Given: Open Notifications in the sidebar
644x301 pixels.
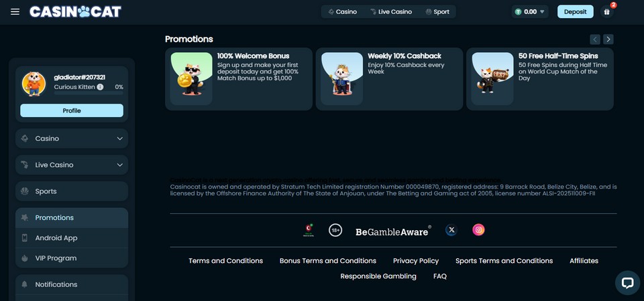Looking at the screenshot, I should coord(72,284).
